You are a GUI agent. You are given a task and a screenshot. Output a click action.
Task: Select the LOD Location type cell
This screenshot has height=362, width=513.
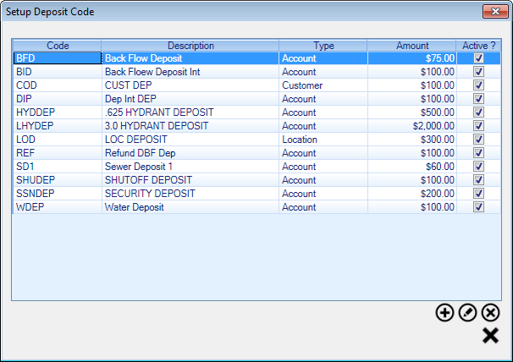coord(323,140)
